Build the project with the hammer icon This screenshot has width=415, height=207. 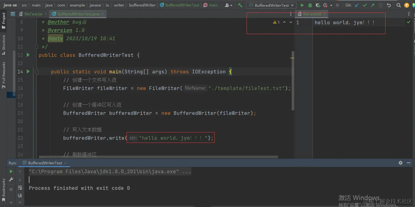click(240, 5)
